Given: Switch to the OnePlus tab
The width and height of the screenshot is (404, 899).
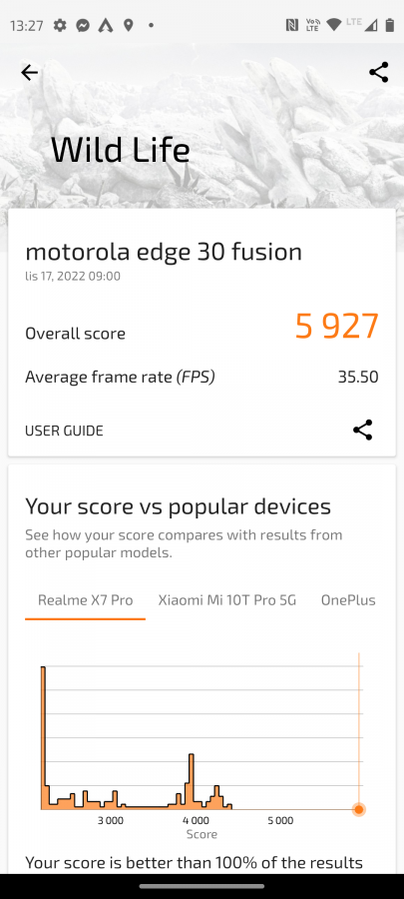Looking at the screenshot, I should click(348, 600).
